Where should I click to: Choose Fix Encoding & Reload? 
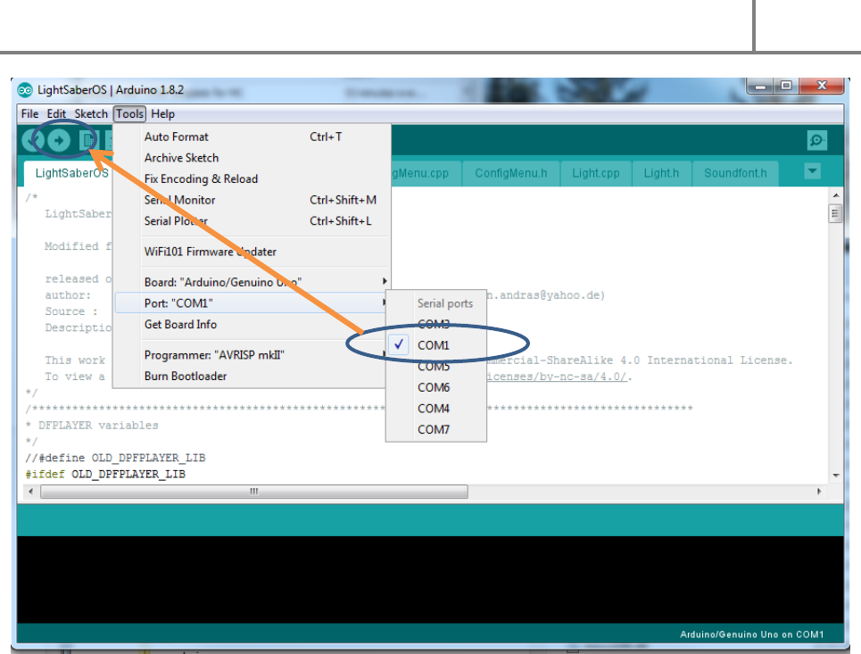point(252,179)
